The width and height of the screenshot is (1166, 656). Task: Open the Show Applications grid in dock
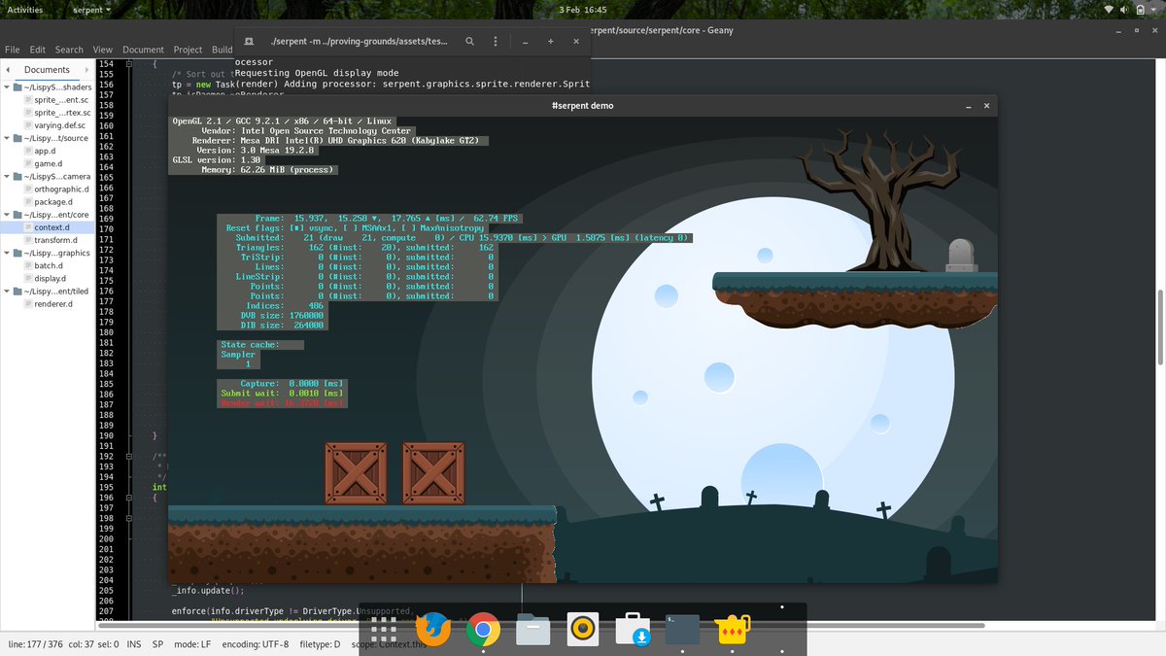[384, 630]
